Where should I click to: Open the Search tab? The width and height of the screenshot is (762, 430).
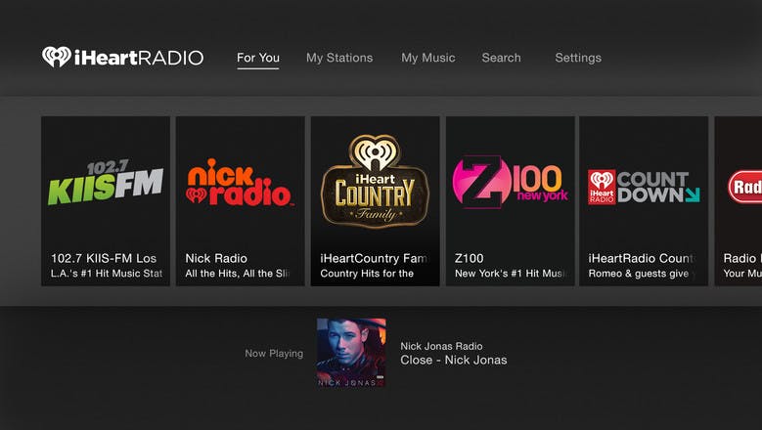pos(501,58)
